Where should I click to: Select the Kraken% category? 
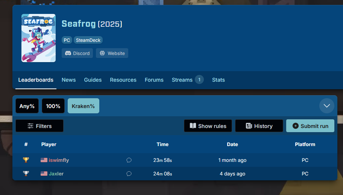pos(83,106)
